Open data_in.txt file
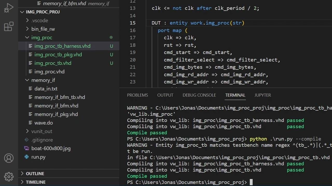Image resolution: width=332 pixels, height=186 pixels. click(x=46, y=89)
